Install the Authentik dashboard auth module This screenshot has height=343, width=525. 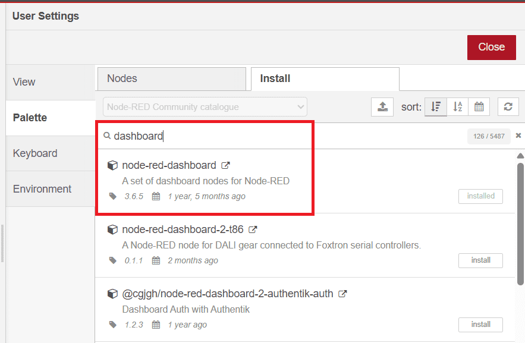[480, 325]
